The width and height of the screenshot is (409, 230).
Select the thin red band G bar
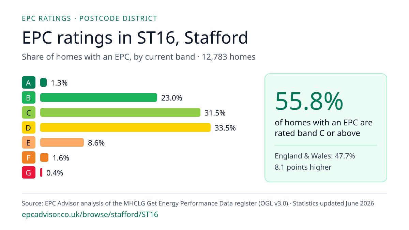[x=41, y=173]
